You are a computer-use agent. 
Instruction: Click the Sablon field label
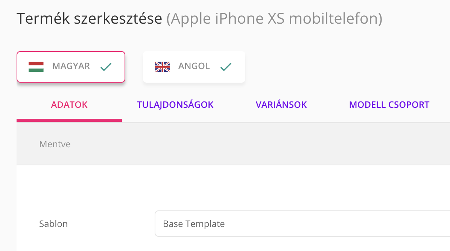coord(53,224)
